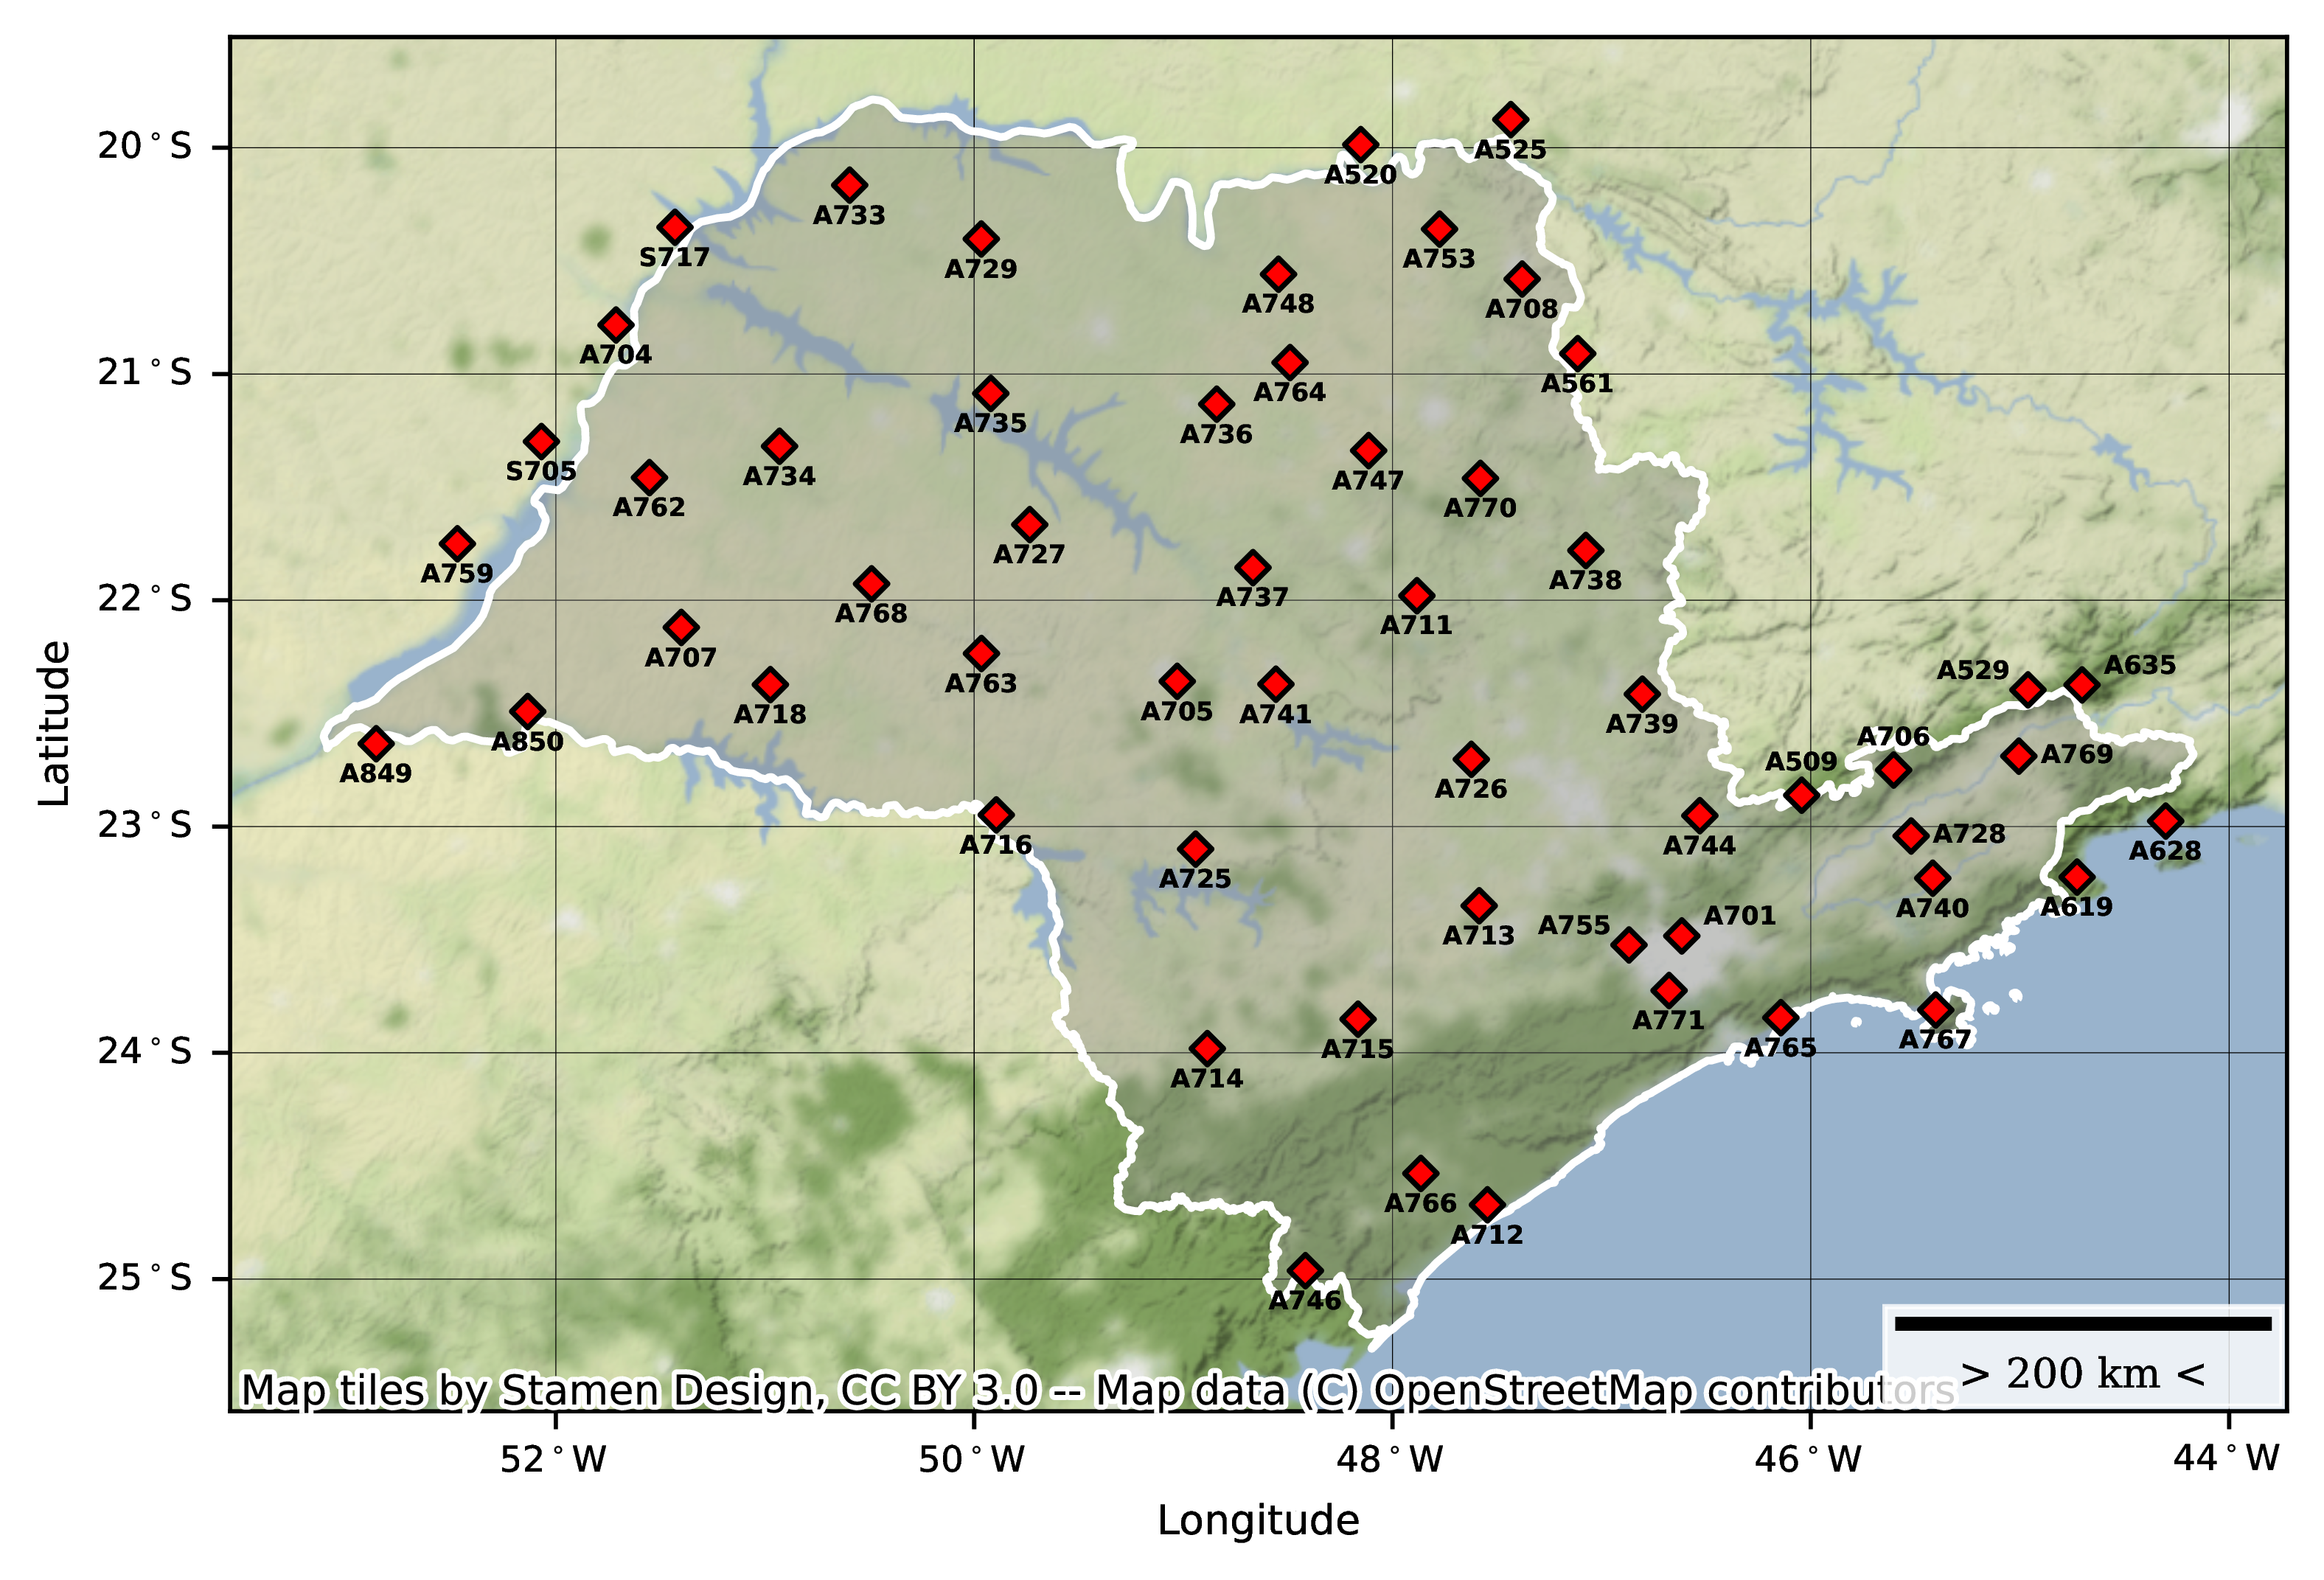Click the 48°W longitude tick label

(1391, 1460)
